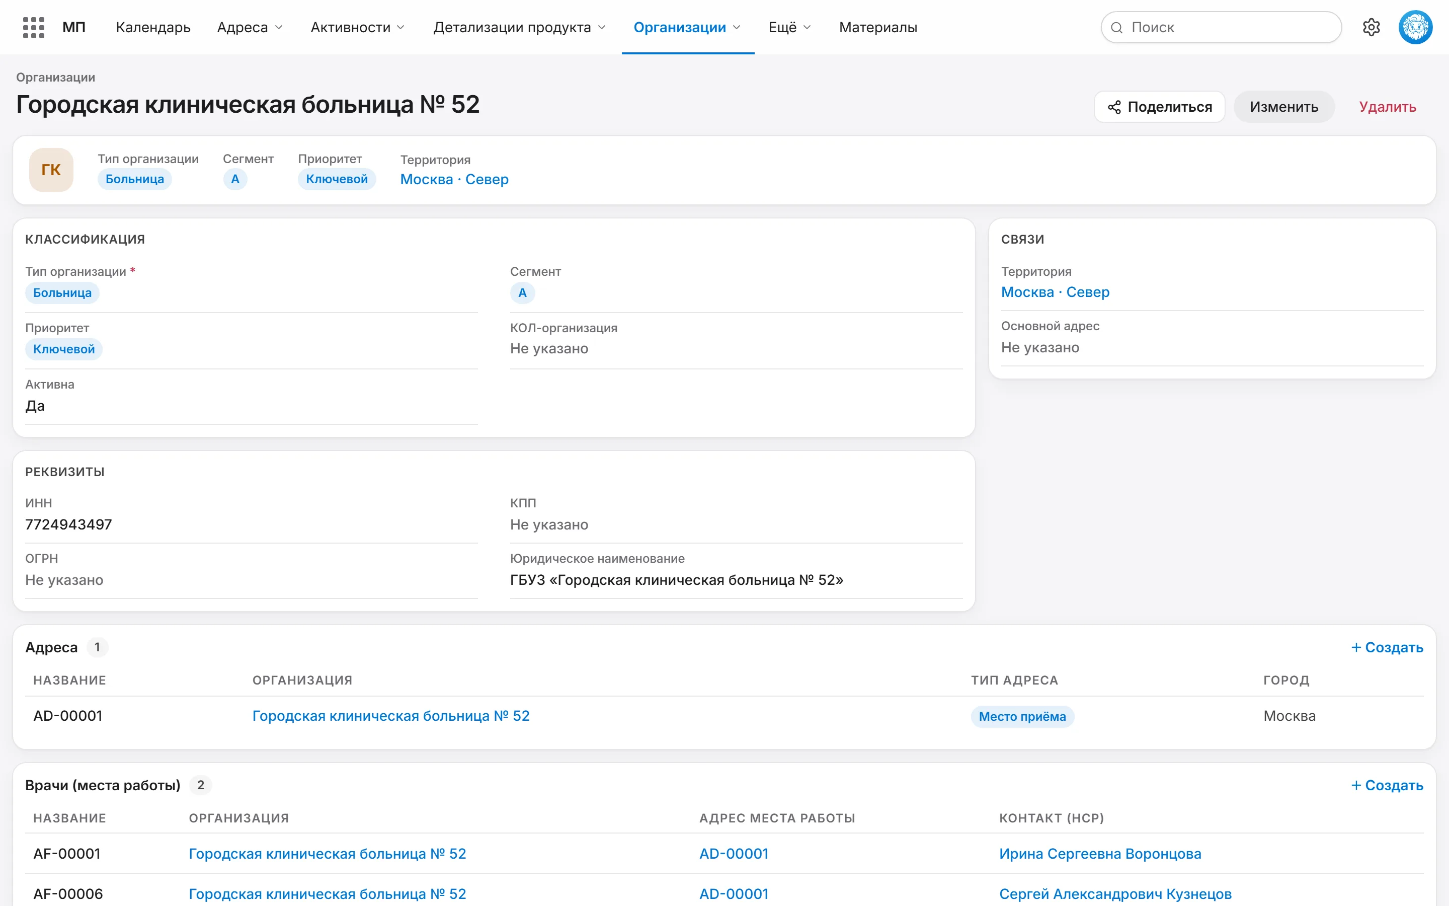Open contact Сергей Александрович Кузнецов
The width and height of the screenshot is (1449, 906).
coord(1115,894)
